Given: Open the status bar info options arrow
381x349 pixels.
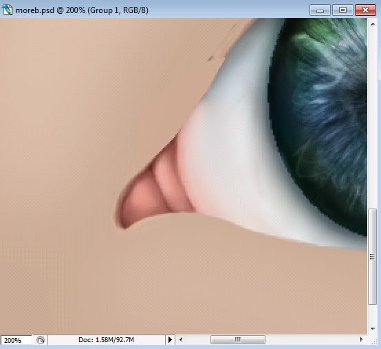Looking at the screenshot, I should pyautogui.click(x=170, y=339).
